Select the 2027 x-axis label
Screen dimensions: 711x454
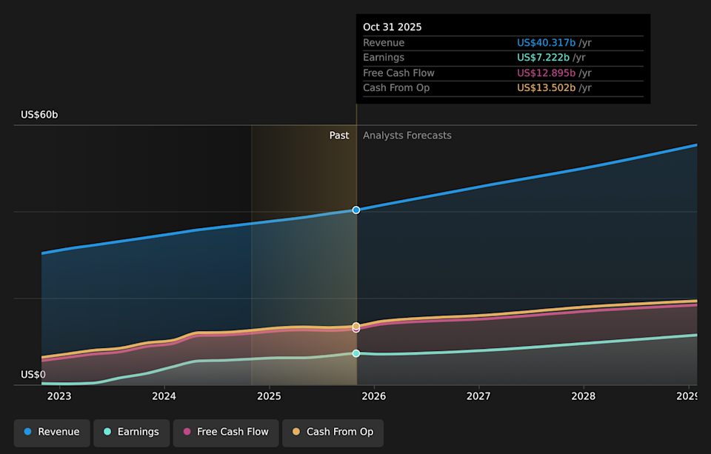[x=478, y=396]
